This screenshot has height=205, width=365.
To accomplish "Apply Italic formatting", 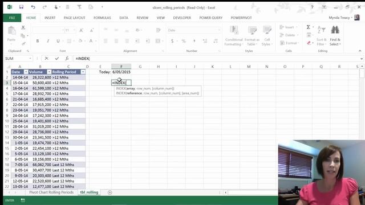I will tap(48, 41).
